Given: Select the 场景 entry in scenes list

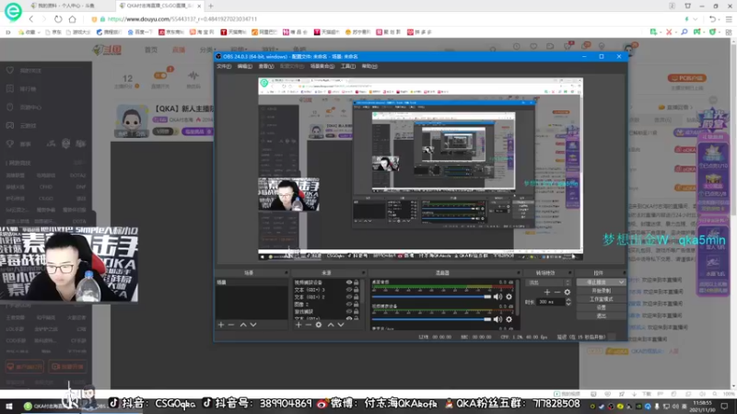Looking at the screenshot, I should (x=252, y=282).
